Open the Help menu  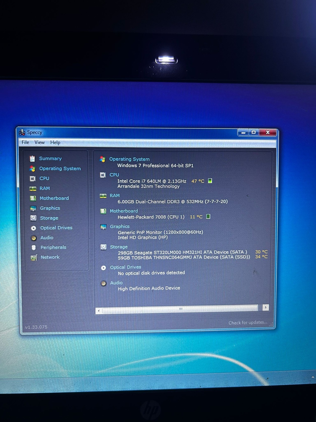[55, 142]
